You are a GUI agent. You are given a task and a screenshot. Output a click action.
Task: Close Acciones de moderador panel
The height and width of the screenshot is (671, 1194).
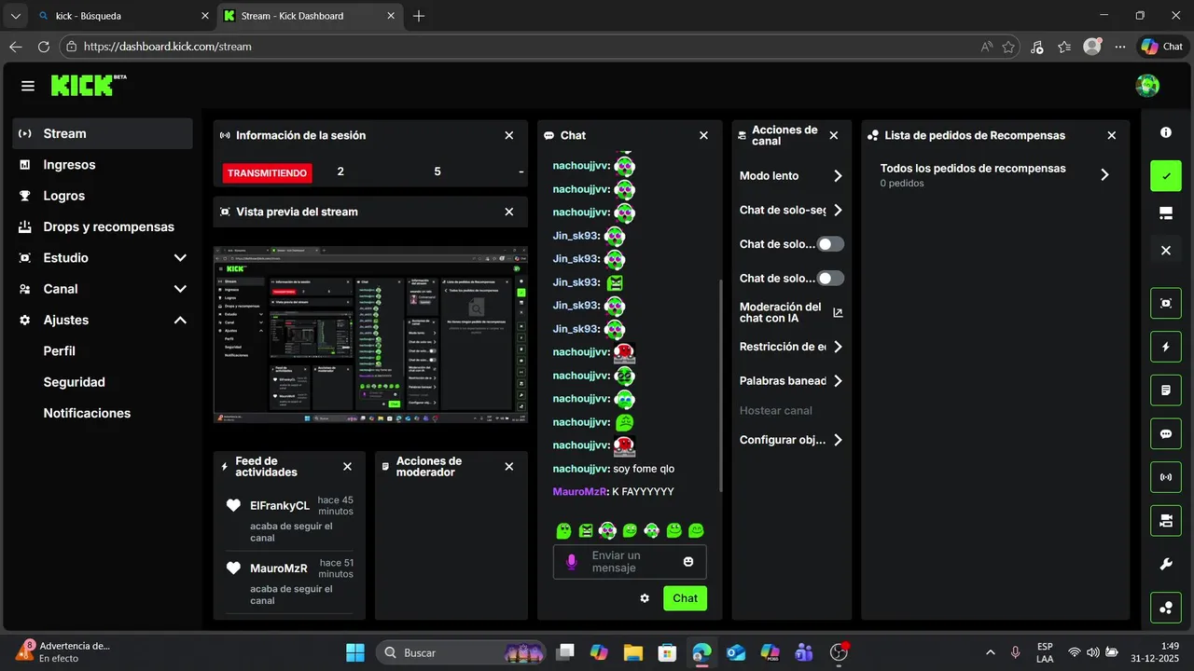[509, 467]
